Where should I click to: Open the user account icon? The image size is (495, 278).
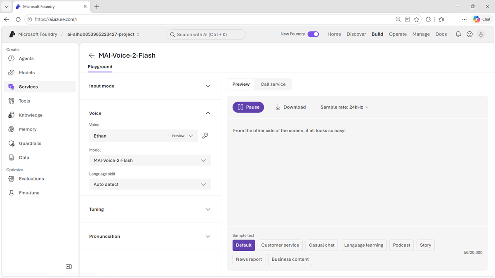pos(481,34)
